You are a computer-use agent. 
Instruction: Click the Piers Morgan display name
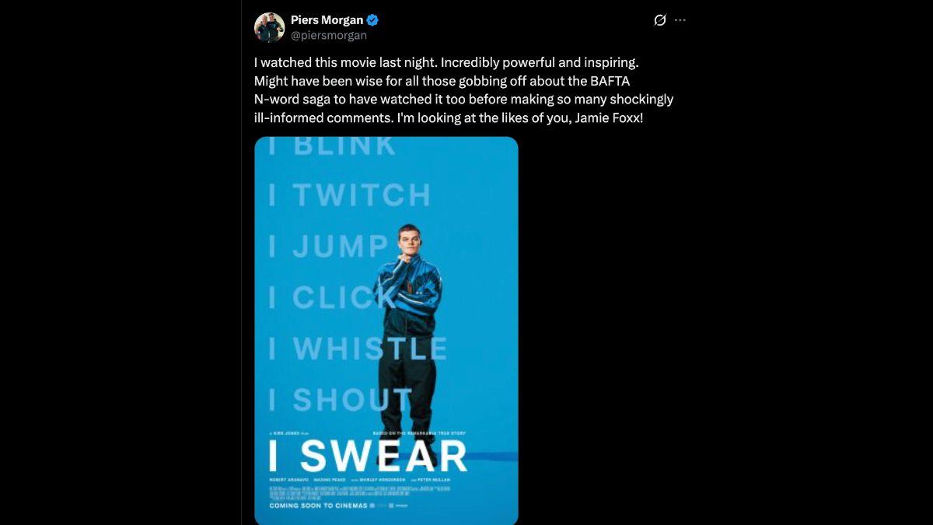(x=327, y=20)
